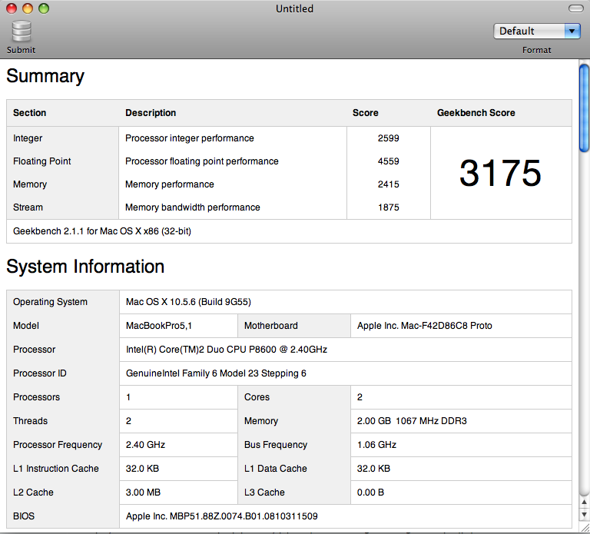
Task: Click the vertical scrollbar thumb
Action: tap(584, 108)
